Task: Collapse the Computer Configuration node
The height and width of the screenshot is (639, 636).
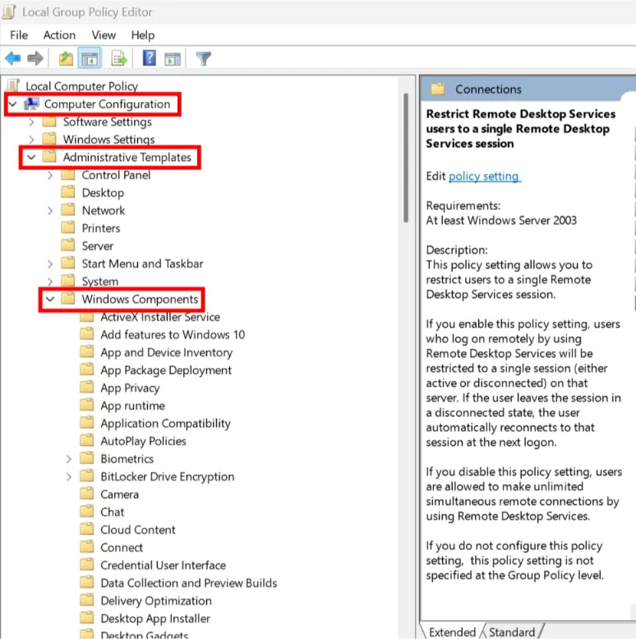Action: [12, 104]
